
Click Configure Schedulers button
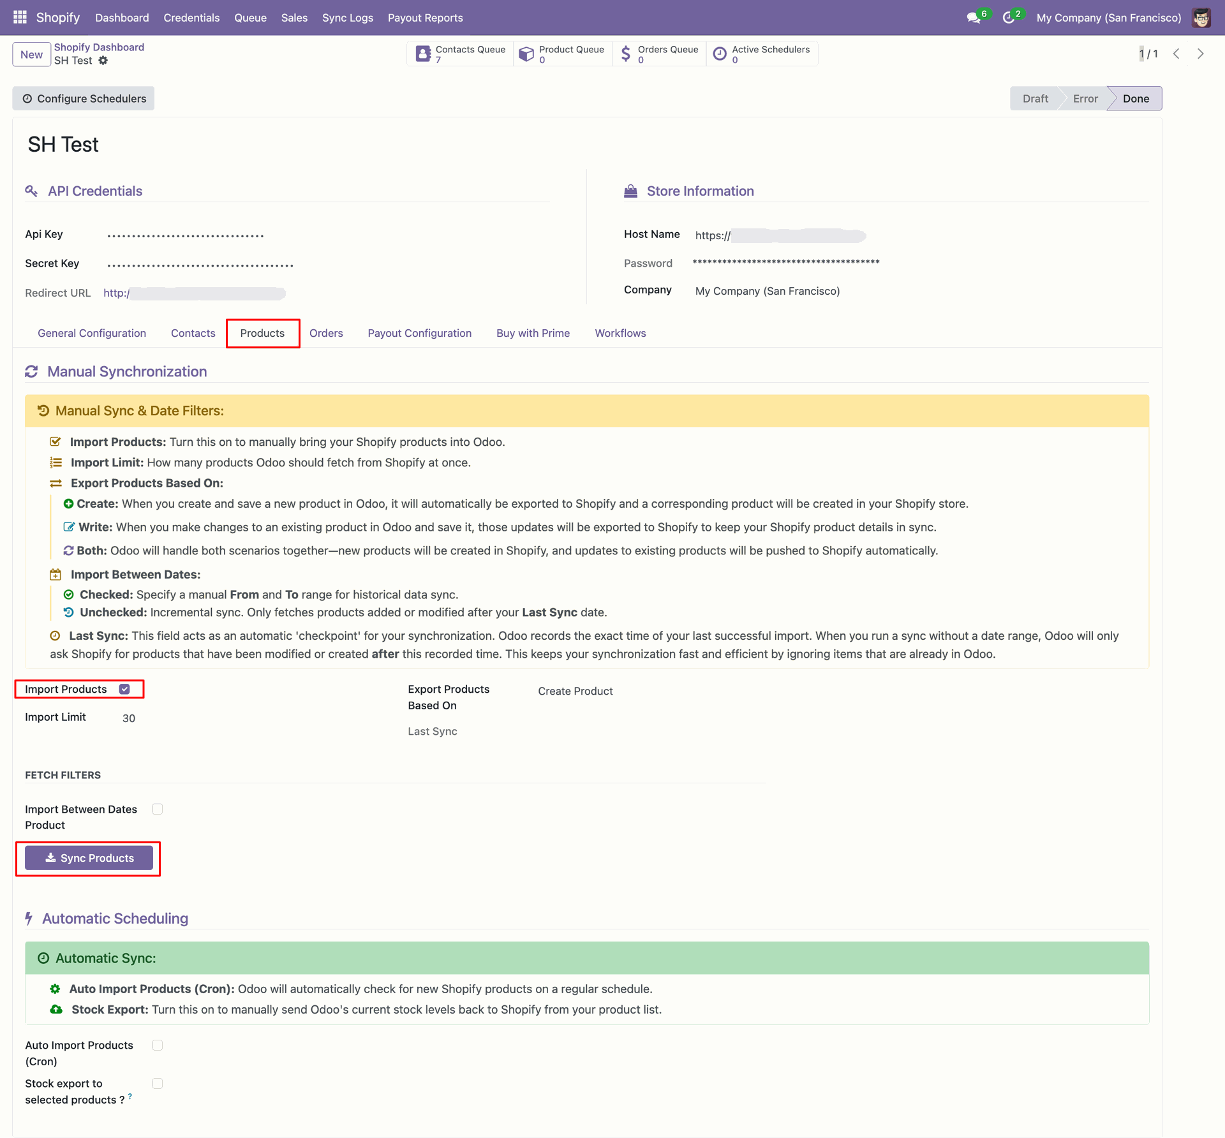pos(84,98)
